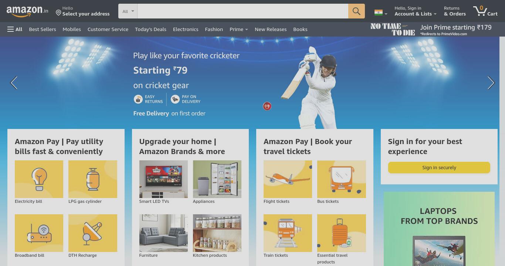Click Select your address link

pyautogui.click(x=86, y=14)
